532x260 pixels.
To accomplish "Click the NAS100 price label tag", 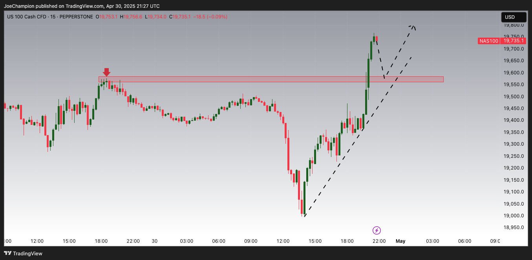I will [488, 41].
